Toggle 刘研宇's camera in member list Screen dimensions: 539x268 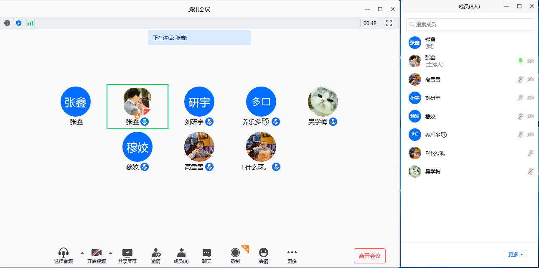[530, 98]
